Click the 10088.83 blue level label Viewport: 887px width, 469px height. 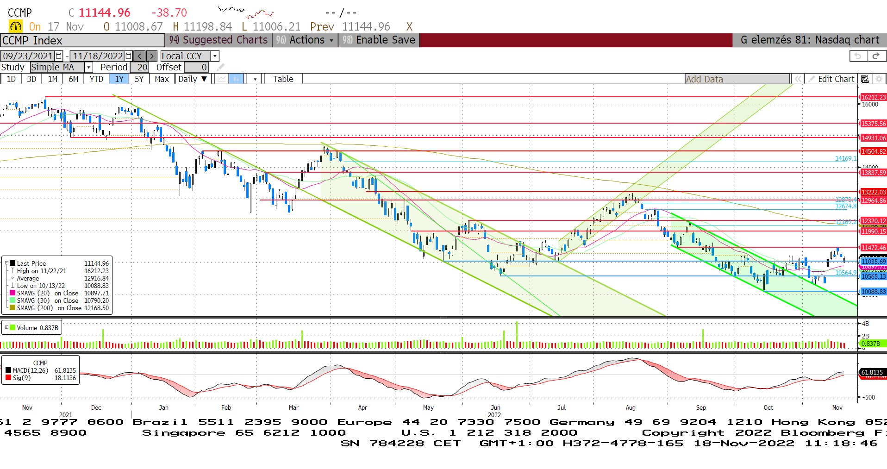[873, 292]
